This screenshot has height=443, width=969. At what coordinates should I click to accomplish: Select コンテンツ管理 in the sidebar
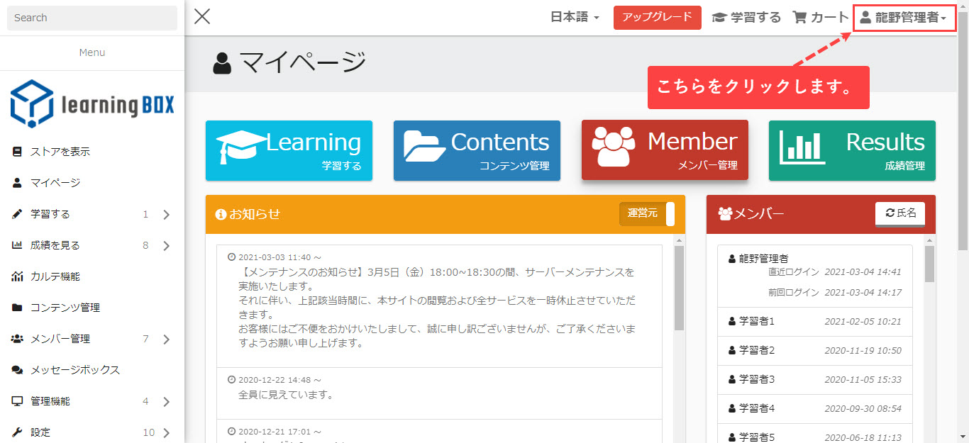(x=65, y=308)
